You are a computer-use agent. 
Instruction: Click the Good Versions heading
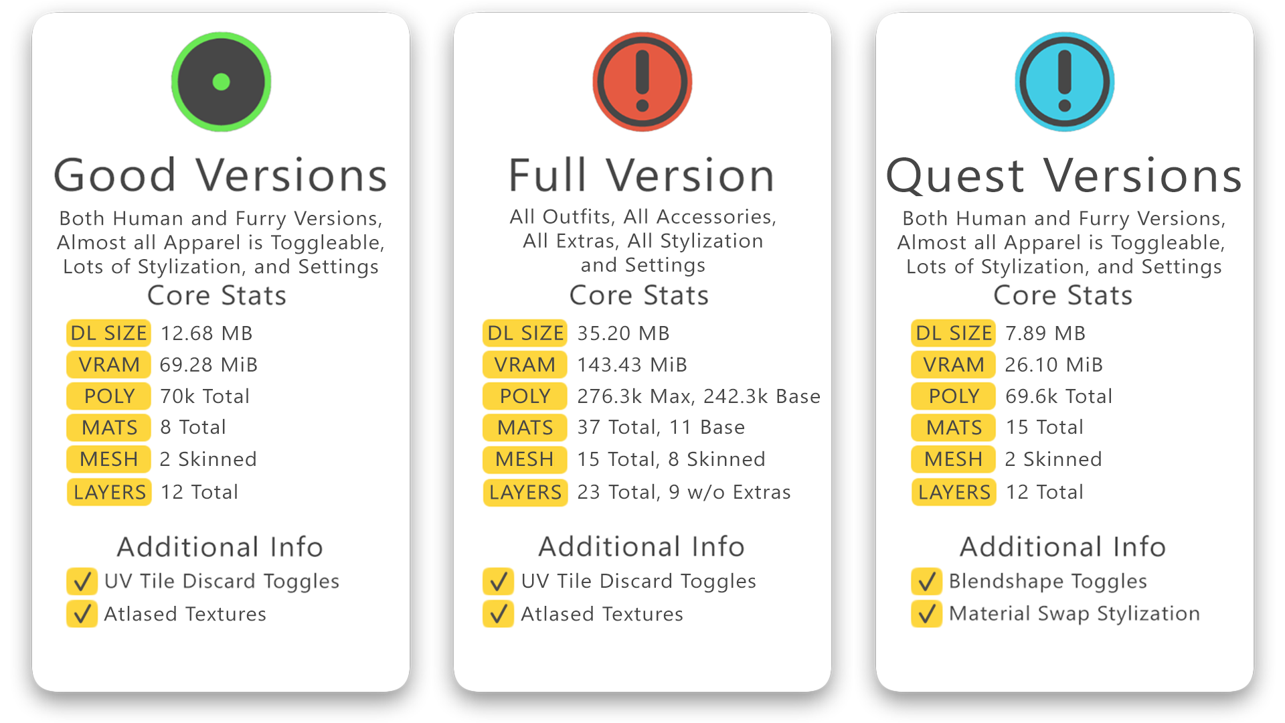220,176
